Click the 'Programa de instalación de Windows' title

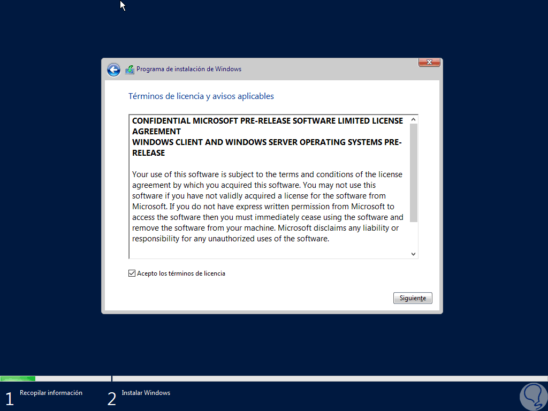189,69
